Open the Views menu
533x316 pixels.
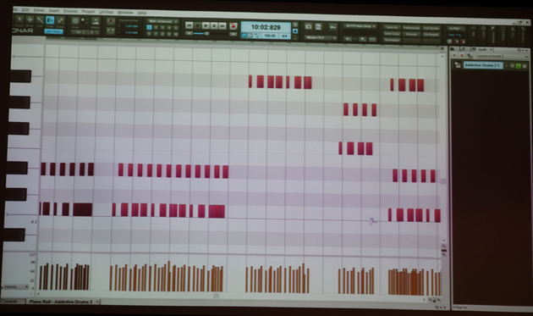[x=39, y=10]
